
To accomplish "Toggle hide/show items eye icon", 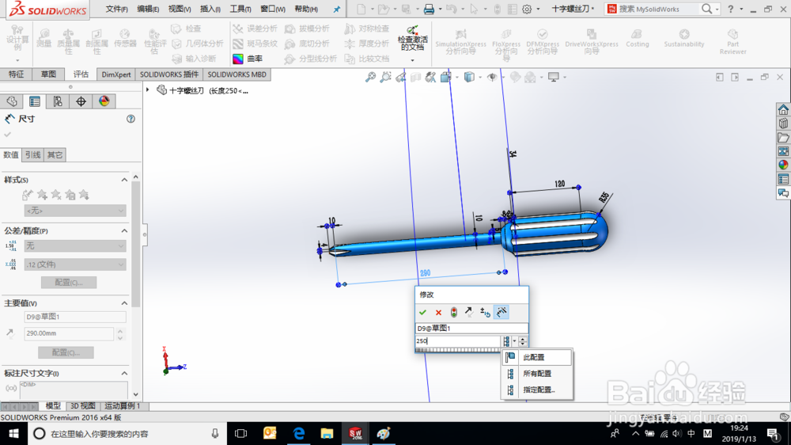I will click(492, 78).
